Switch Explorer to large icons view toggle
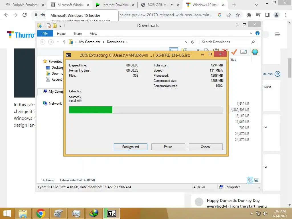The height and width of the screenshot is (219, 292). pyautogui.click(x=256, y=180)
